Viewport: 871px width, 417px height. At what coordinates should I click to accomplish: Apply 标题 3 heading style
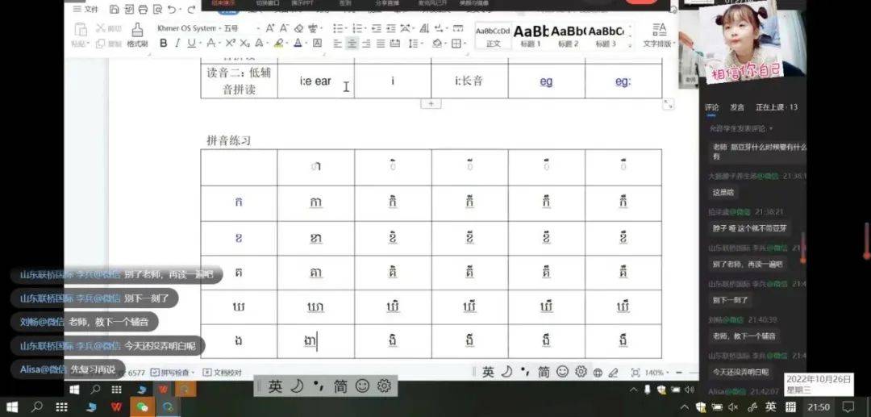(606, 36)
